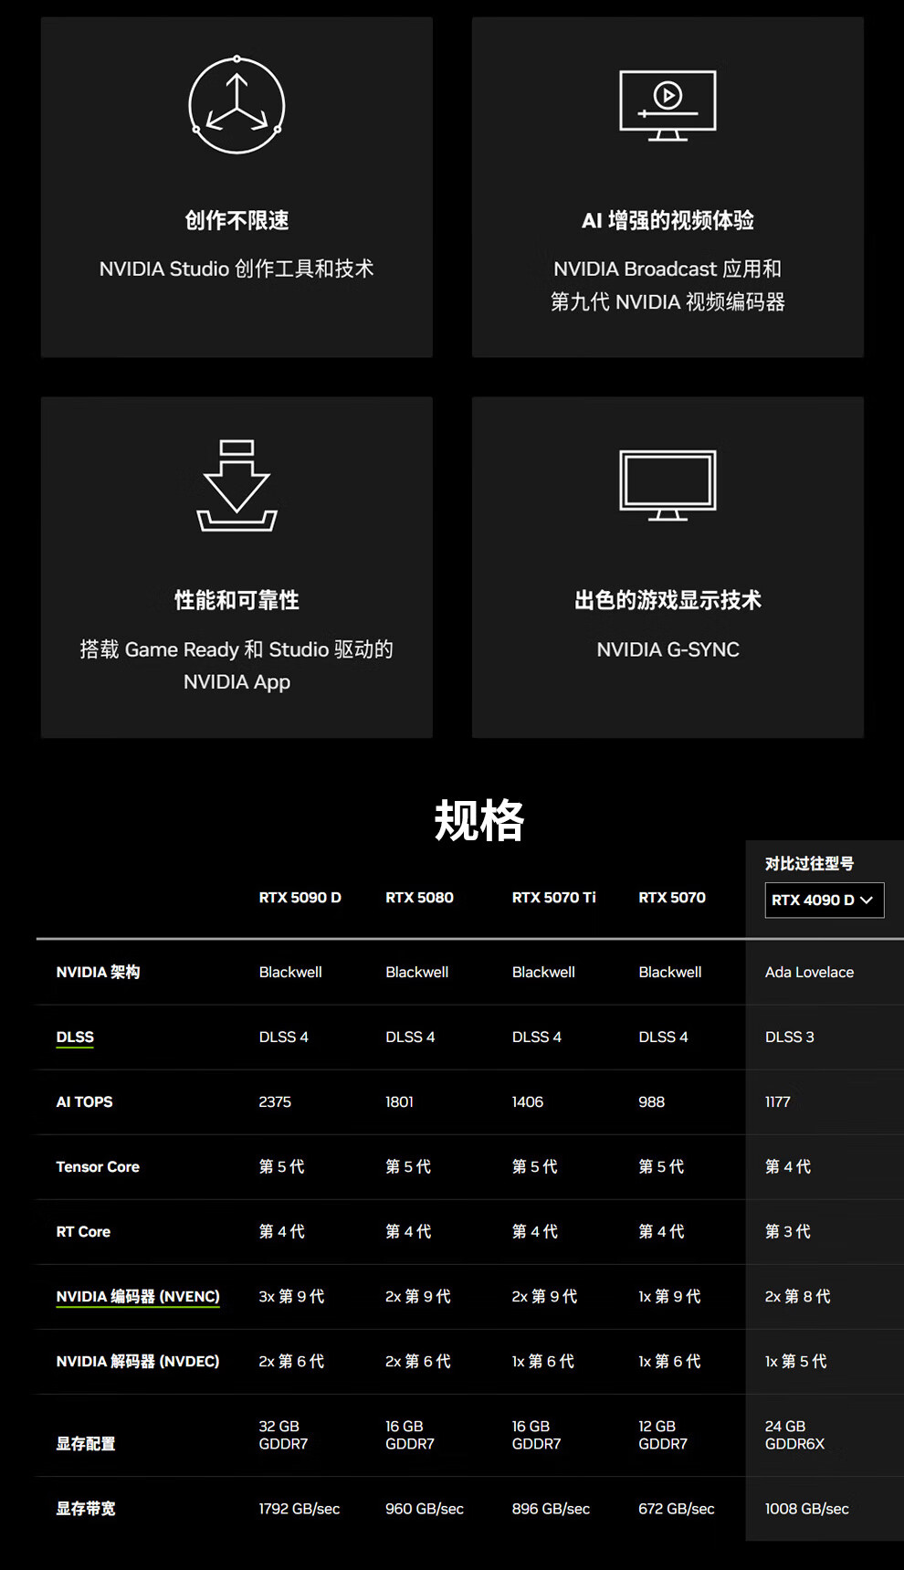
Task: Click the 1792 GB/sec bandwidth cell
Action: pos(299,1508)
